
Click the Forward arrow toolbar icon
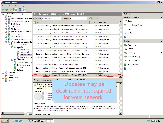click(x=6, y=10)
